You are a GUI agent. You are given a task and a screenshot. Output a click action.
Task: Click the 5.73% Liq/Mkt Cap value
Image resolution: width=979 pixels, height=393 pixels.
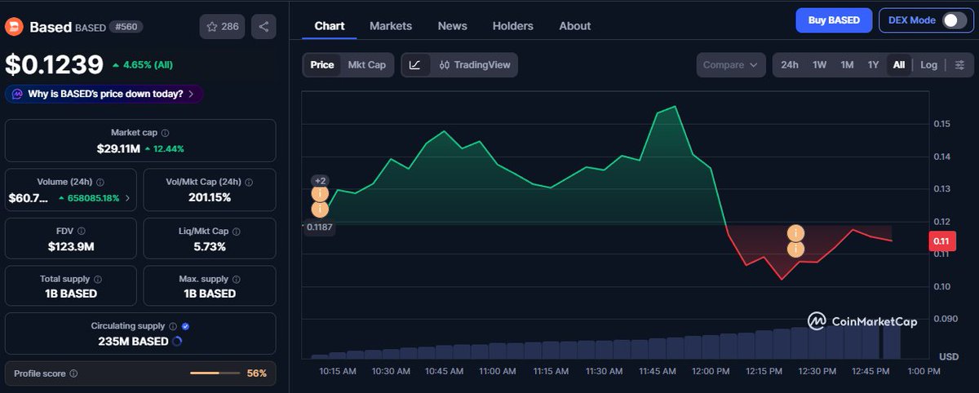pyautogui.click(x=209, y=246)
